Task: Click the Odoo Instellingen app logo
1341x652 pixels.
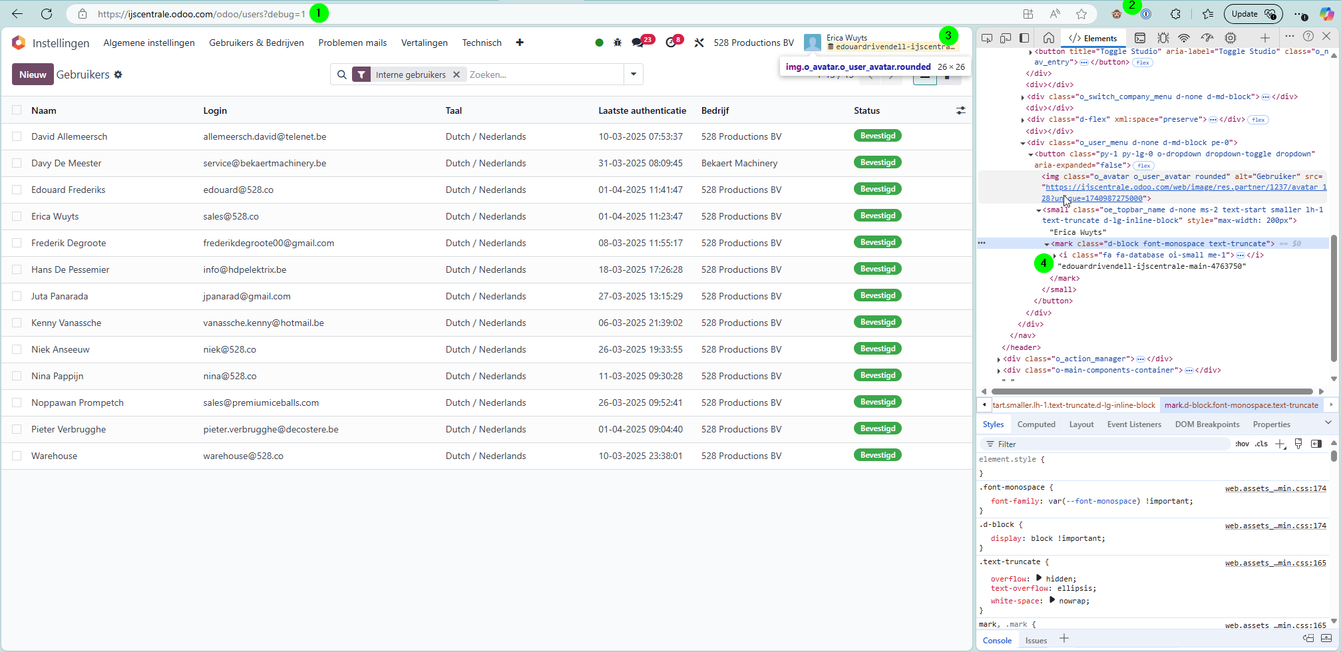Action: [19, 43]
